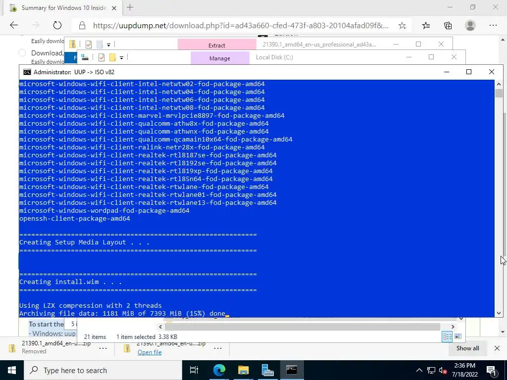
Task: Select the Download radio option on webpage
Action: [22, 52]
